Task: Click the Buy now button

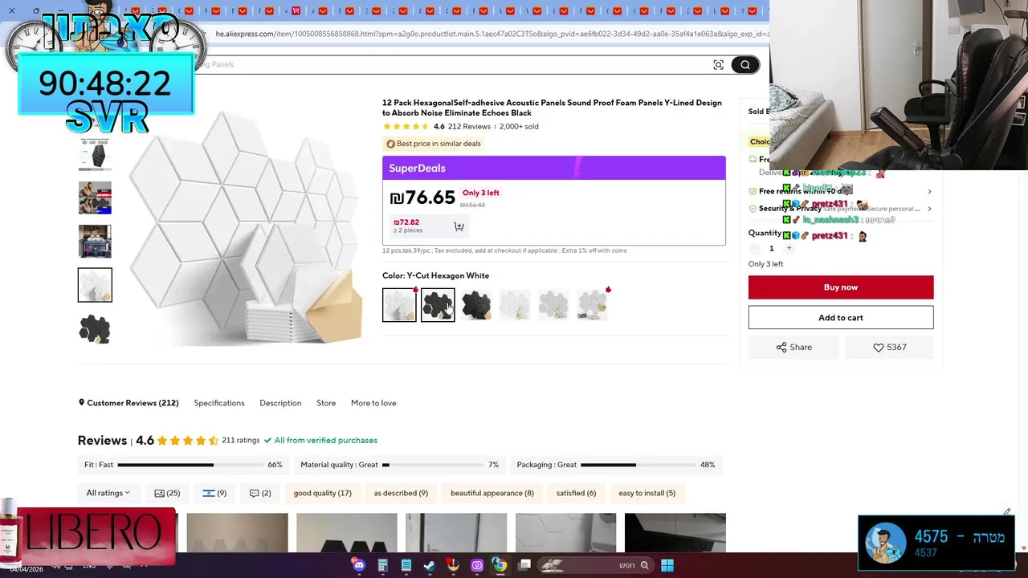Action: [x=841, y=287]
